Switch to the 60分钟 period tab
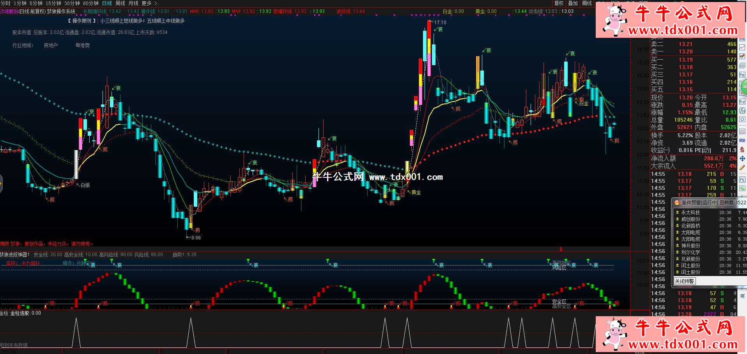This screenshot has width=747, height=354. [x=91, y=3]
